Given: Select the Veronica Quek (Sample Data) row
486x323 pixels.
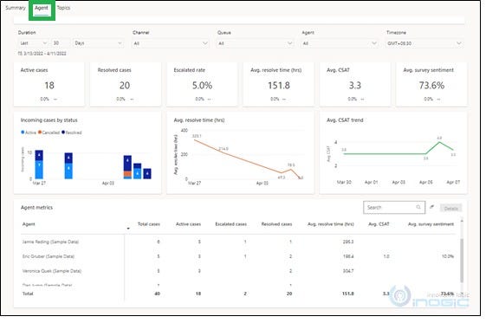Looking at the screenshot, I should [x=238, y=271].
